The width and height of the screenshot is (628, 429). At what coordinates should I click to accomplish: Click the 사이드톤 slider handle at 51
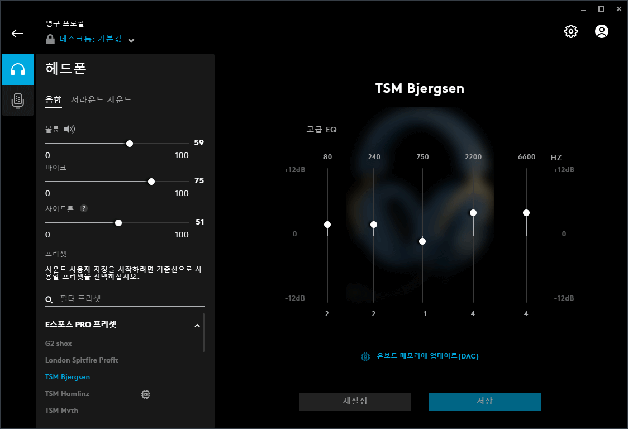tap(118, 223)
